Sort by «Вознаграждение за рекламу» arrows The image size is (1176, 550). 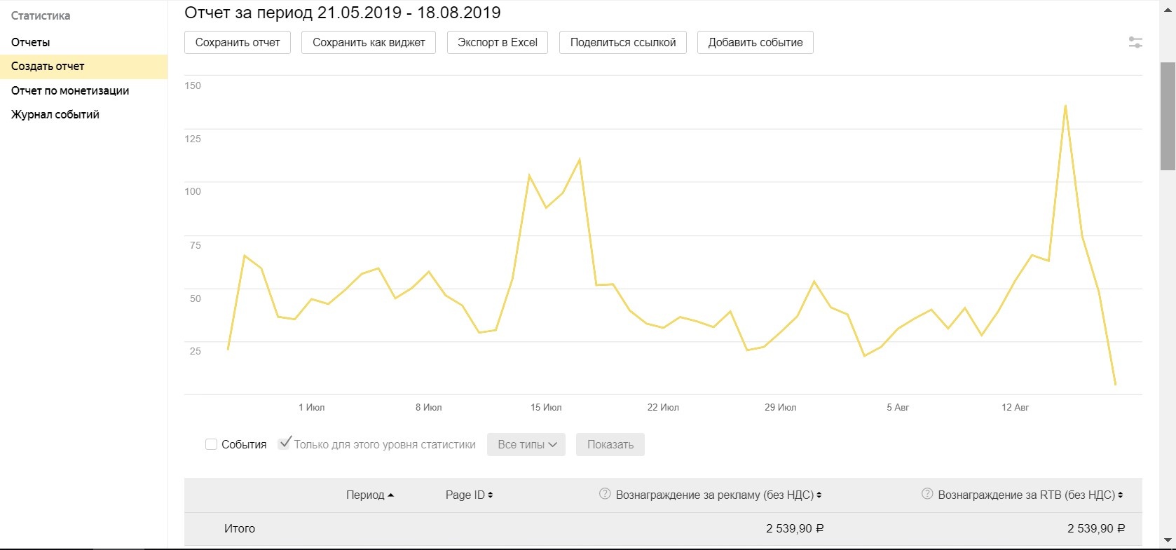[x=819, y=495]
